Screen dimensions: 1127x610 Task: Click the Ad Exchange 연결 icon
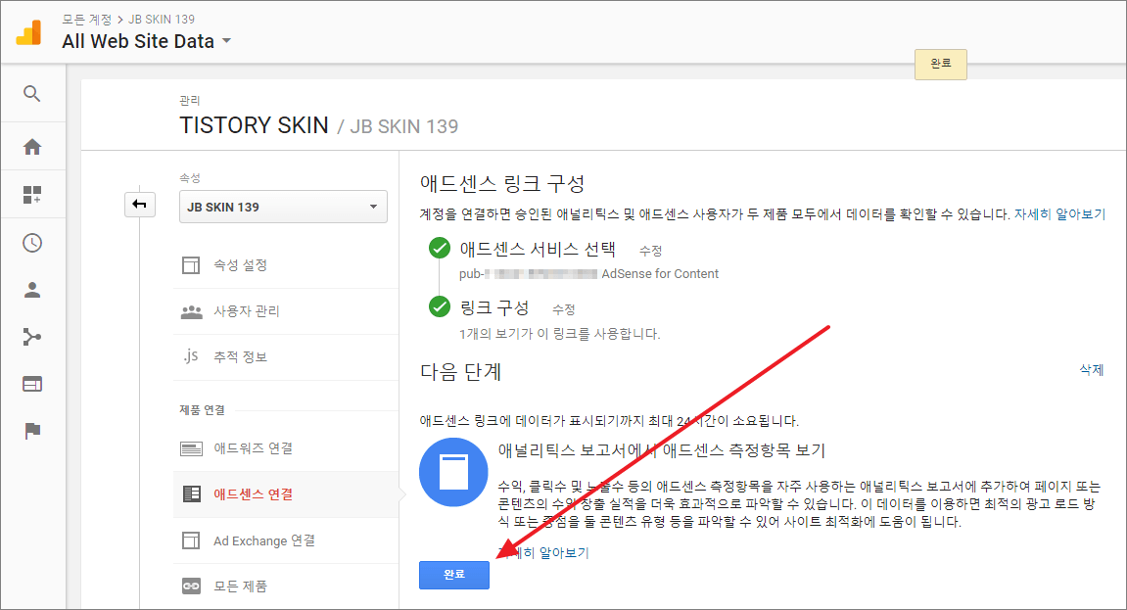tap(191, 540)
